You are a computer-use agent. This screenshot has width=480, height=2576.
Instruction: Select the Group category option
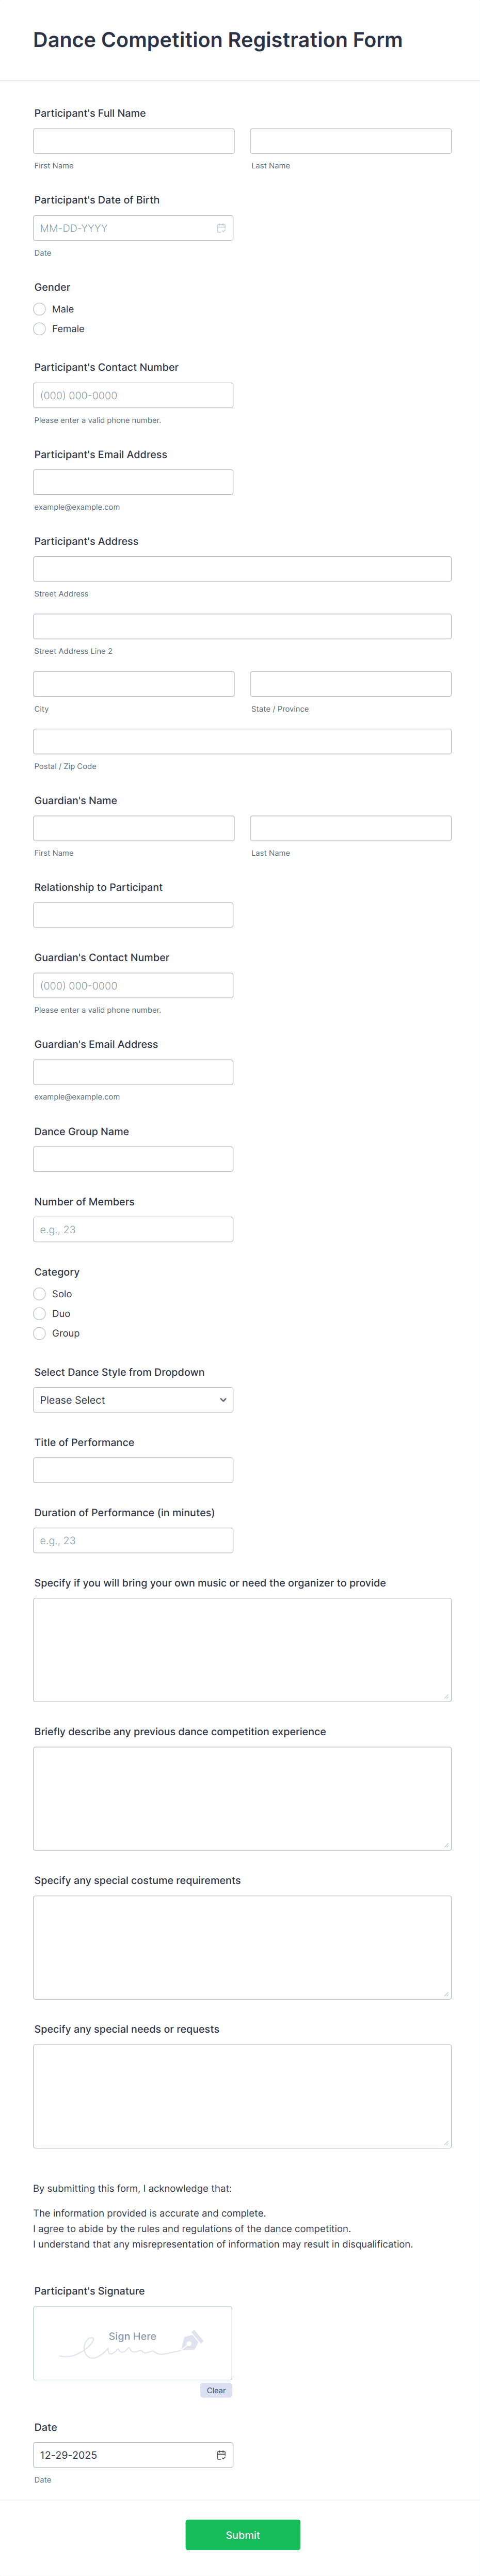39,1333
